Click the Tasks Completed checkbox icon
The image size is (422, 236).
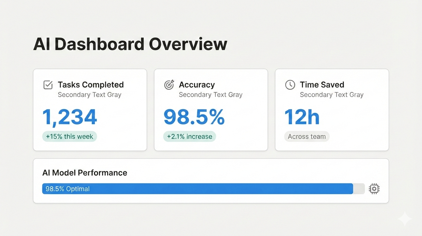[x=48, y=85]
